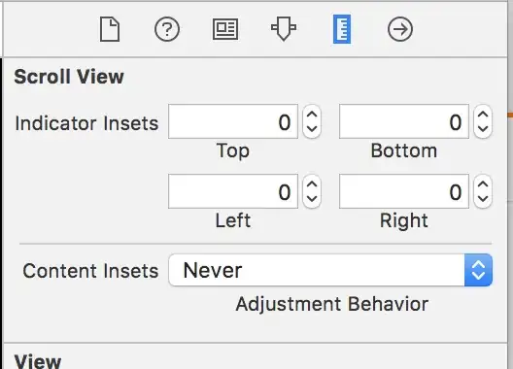Increment the Left inset stepper
This screenshot has height=369, width=513.
point(312,184)
